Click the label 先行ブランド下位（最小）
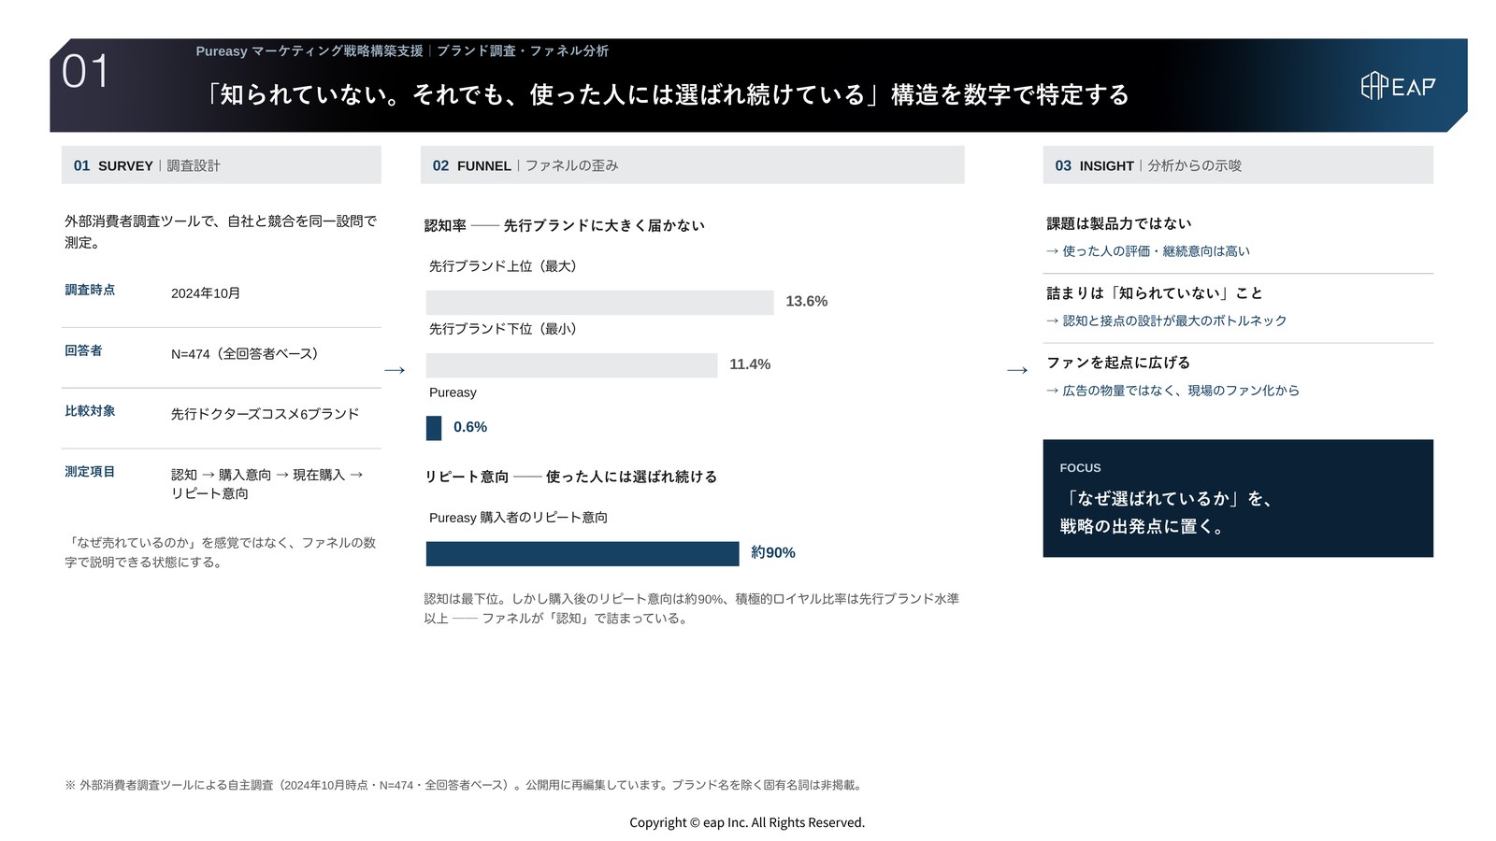Viewport: 1496px width, 841px height. (506, 329)
